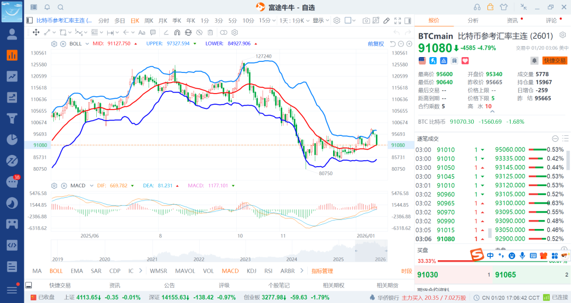Open the search magnifier in the title bar

coord(60,7)
